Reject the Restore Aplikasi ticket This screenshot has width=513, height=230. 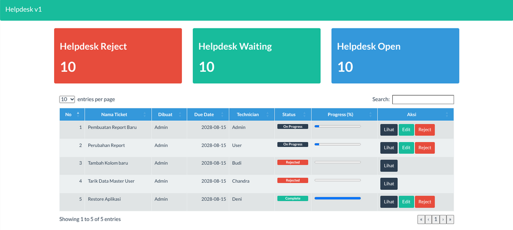(425, 202)
